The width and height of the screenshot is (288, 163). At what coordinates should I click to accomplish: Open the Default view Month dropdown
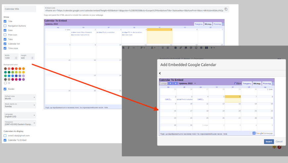coord(20,97)
